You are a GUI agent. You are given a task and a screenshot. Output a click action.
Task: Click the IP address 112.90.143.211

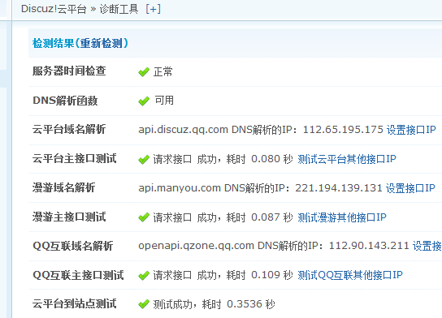pyautogui.click(x=369, y=246)
